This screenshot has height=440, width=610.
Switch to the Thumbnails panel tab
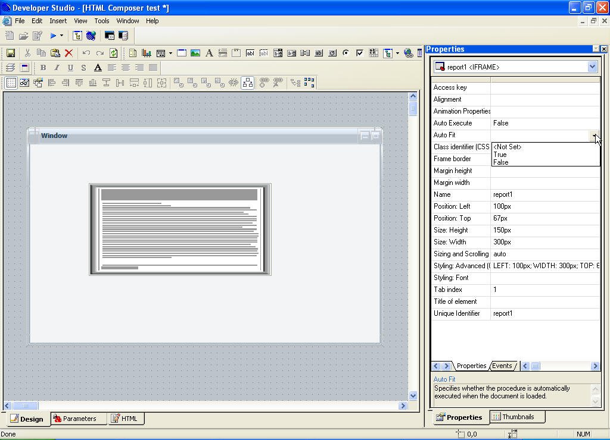point(513,417)
